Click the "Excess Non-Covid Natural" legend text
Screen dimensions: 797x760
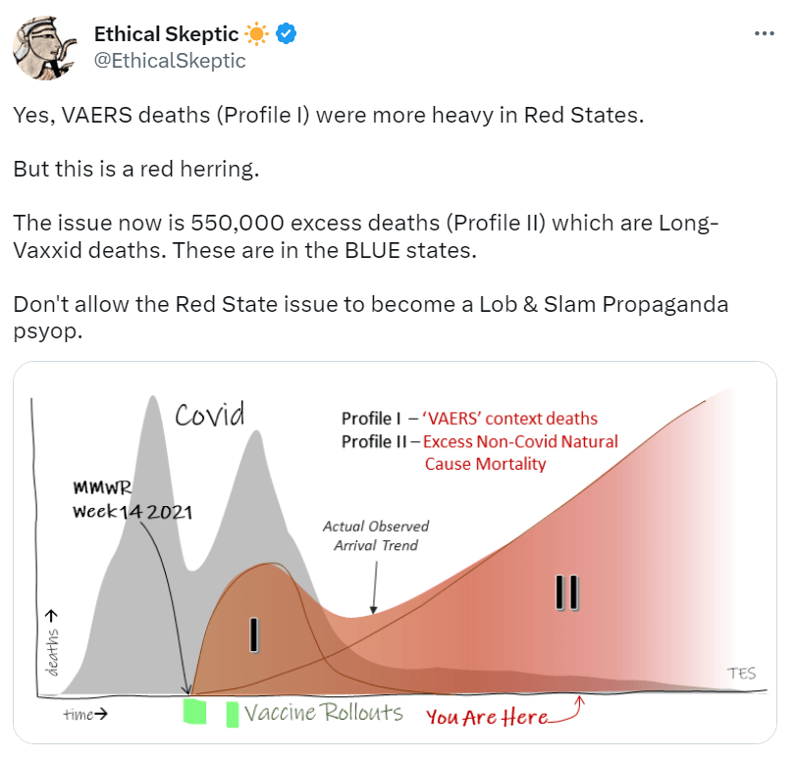coord(520,441)
